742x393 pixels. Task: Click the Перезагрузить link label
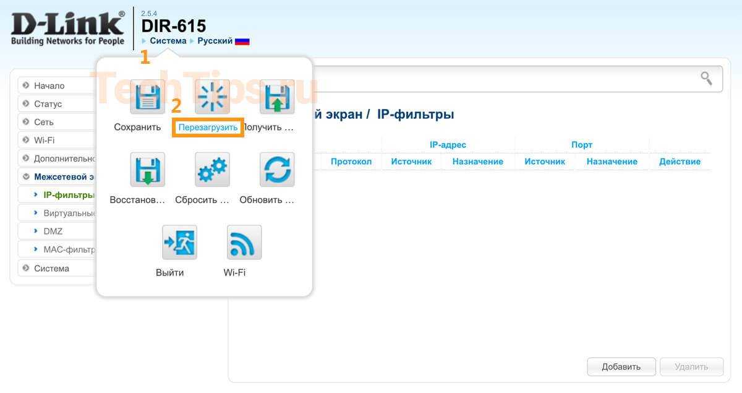(x=208, y=127)
